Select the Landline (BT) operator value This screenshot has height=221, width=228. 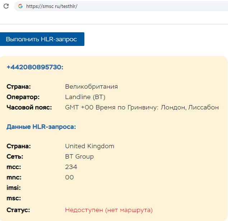(85, 97)
